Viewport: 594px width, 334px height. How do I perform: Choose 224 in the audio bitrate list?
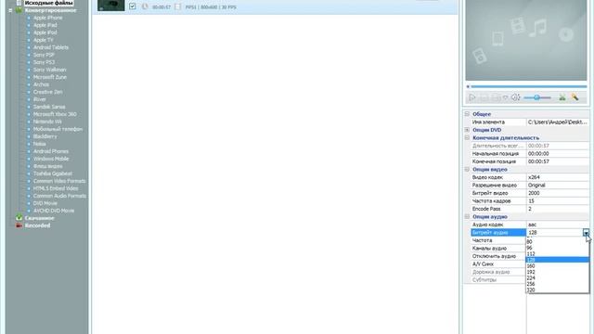(557, 278)
